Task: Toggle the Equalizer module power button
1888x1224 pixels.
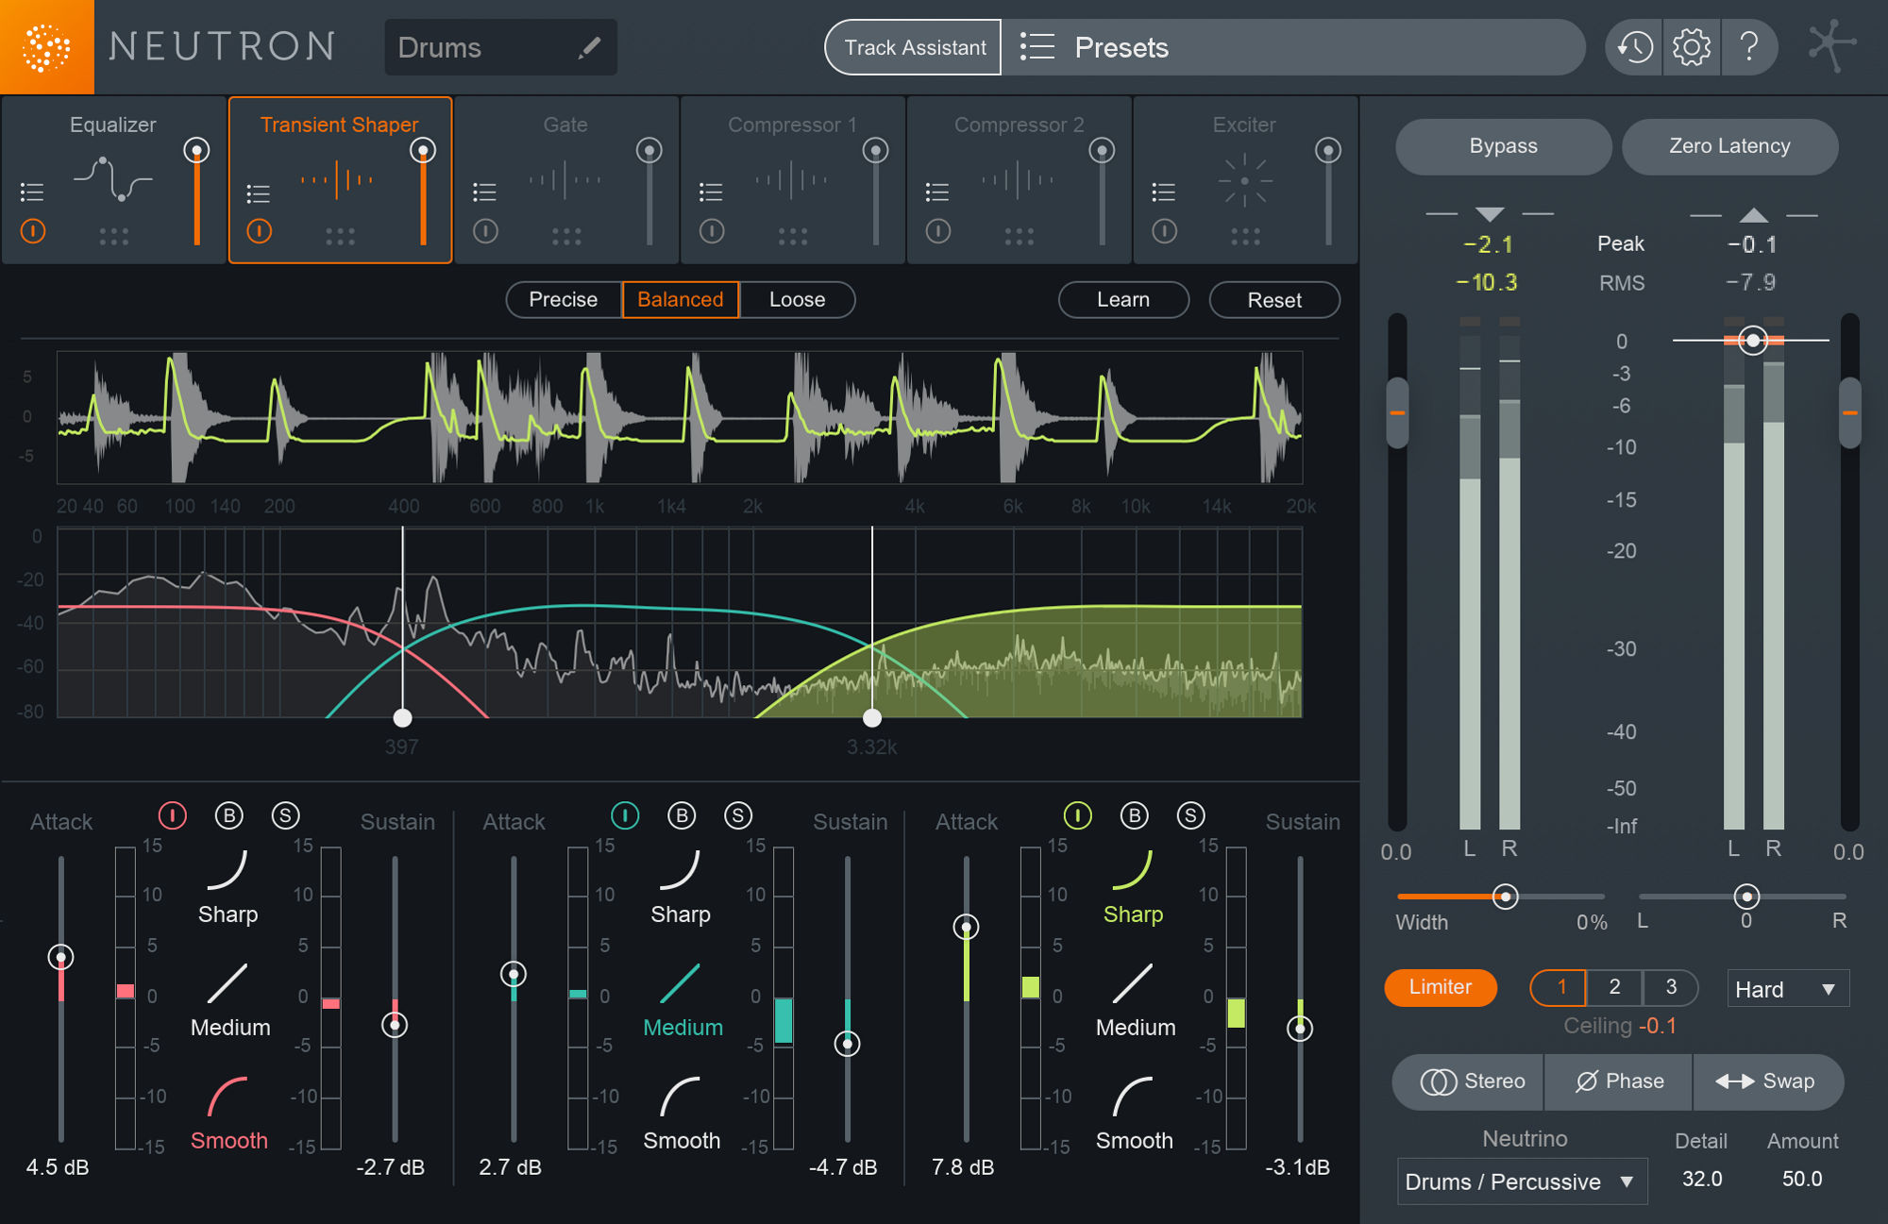Action: point(32,232)
